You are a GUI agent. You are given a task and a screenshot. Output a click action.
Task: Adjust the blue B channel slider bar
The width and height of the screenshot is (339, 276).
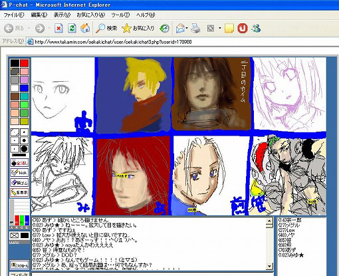click(x=27, y=220)
